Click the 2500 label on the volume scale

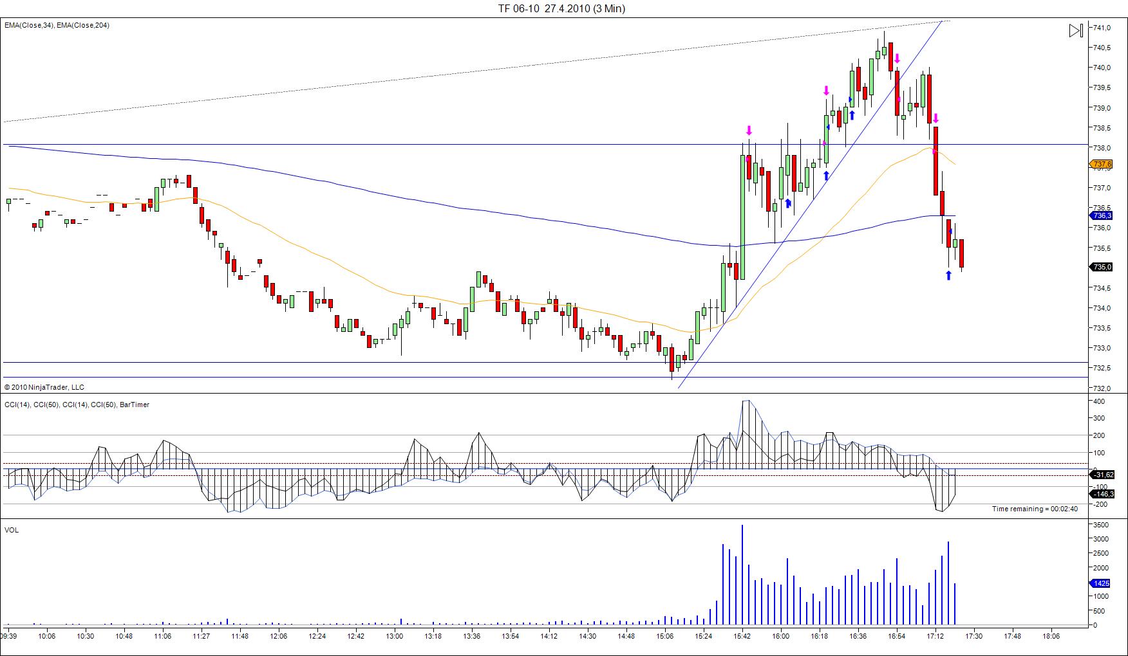[1101, 553]
